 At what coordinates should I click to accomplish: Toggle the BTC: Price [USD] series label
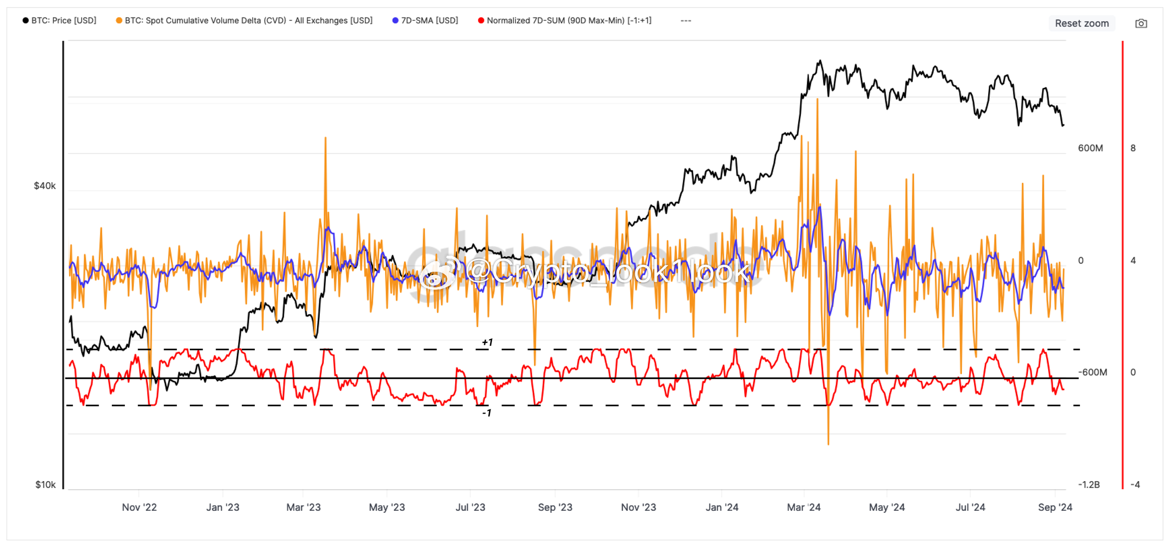point(63,21)
